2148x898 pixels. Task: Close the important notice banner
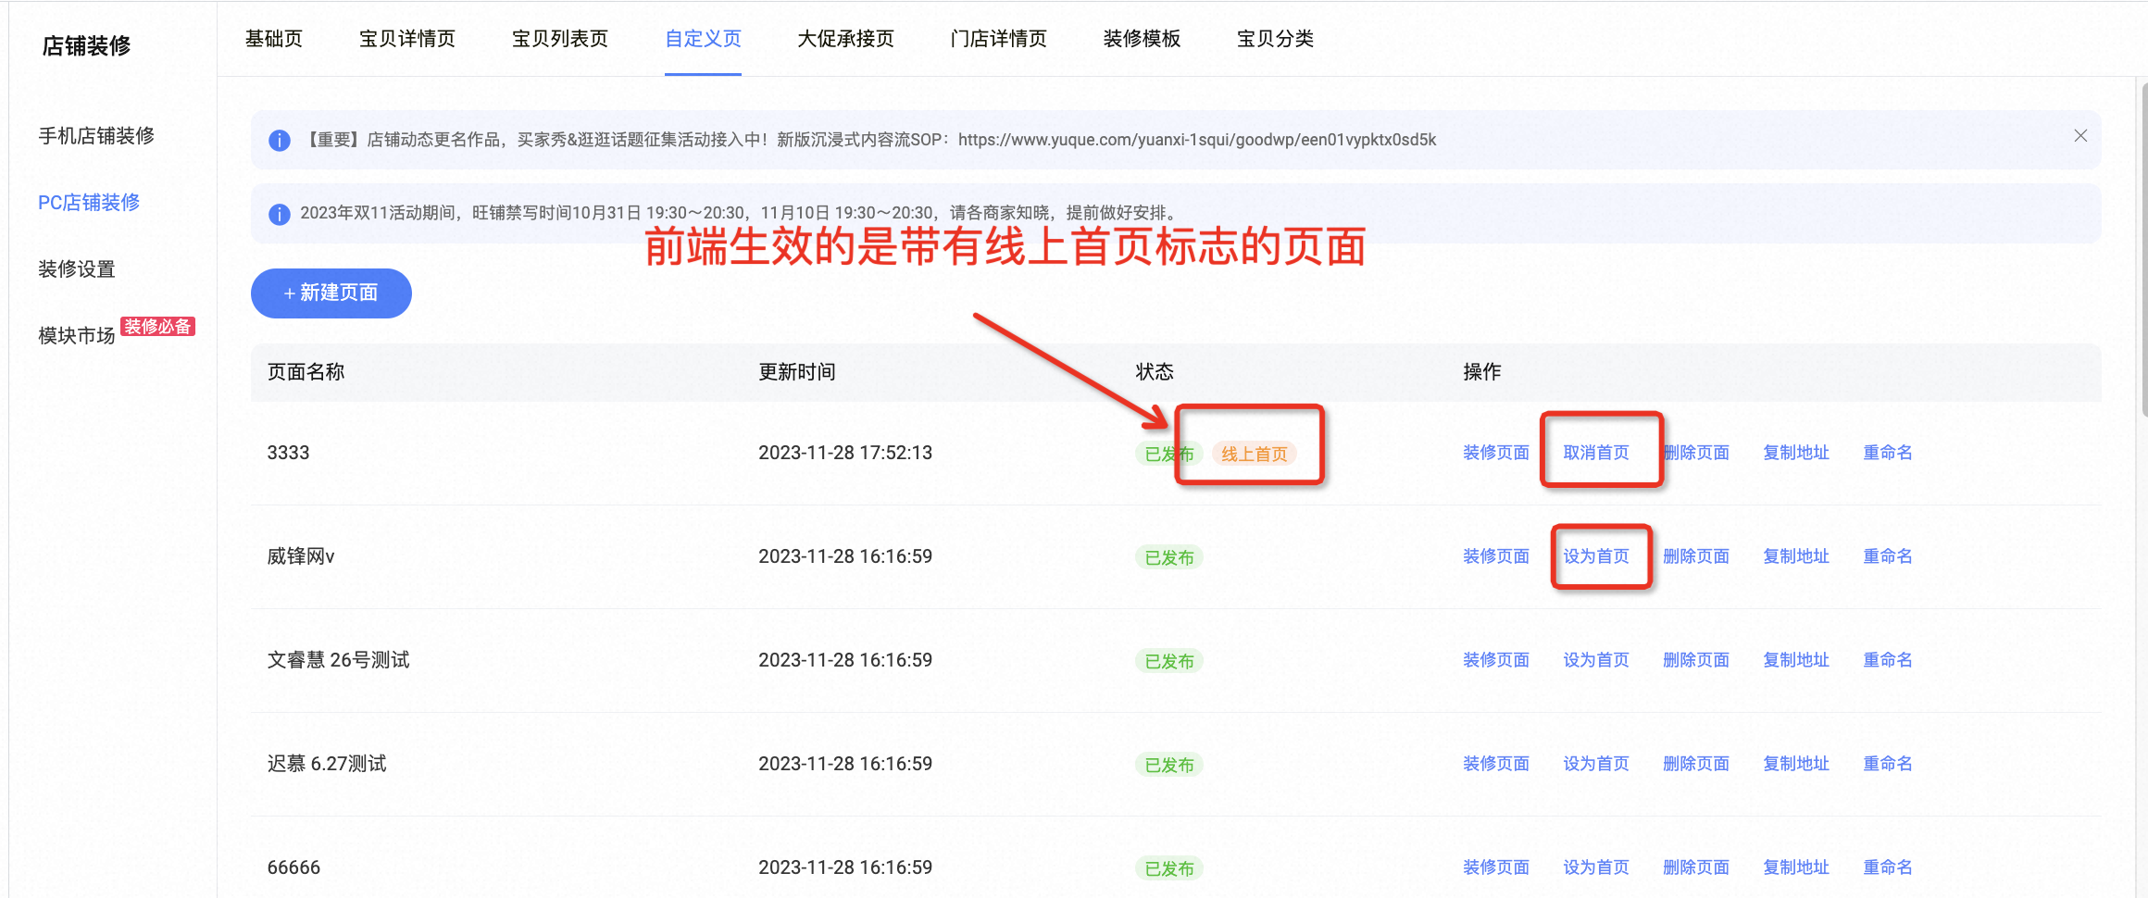coord(2080,136)
